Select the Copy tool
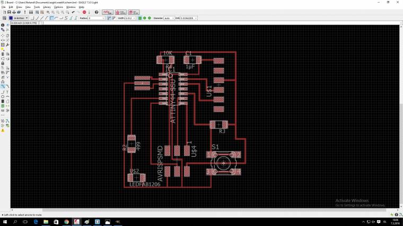The image size is (403, 226). point(7,35)
